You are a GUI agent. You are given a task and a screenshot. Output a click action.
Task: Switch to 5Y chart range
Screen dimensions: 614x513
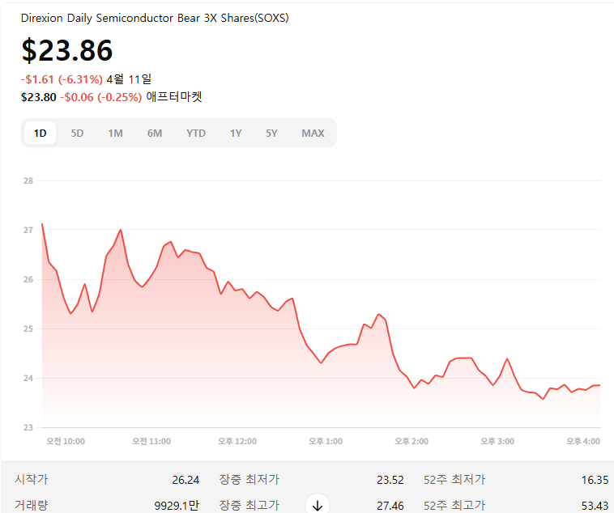[271, 133]
